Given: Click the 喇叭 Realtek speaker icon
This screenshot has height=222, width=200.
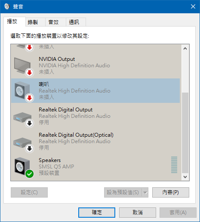Looking at the screenshot, I should (x=23, y=91).
